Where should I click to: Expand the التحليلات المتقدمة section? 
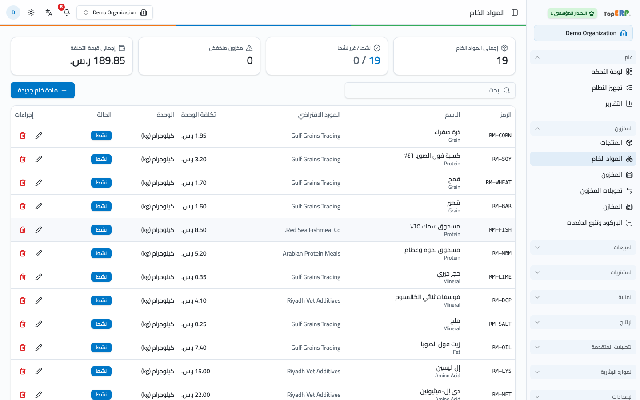pos(583,347)
